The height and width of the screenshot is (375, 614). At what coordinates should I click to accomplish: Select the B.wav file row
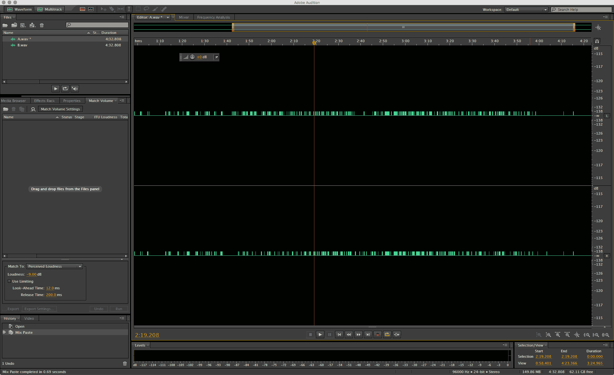(65, 45)
